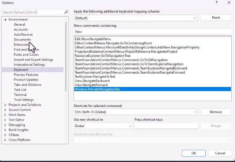Expand the Text Editor node

(x=6, y=120)
